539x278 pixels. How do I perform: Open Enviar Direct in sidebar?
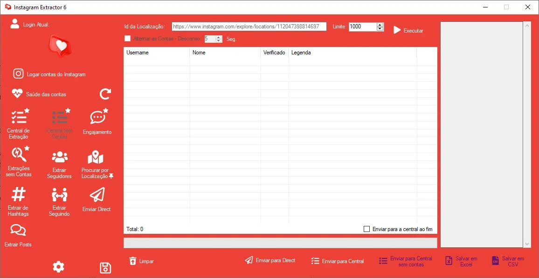click(97, 199)
